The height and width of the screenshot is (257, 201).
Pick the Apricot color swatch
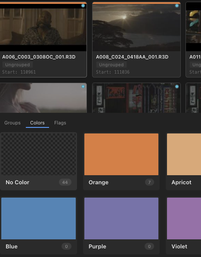[x=184, y=154]
